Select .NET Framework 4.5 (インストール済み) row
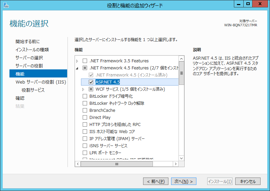The height and width of the screenshot is (191, 270). pyautogui.click(x=132, y=75)
